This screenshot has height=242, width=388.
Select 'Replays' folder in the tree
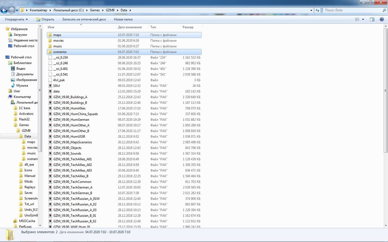30,187
